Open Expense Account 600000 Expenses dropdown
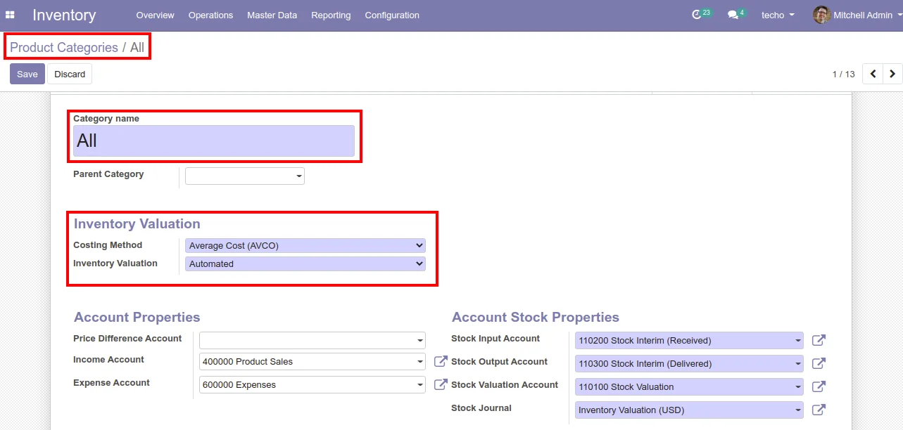This screenshot has height=430, width=903. click(x=312, y=384)
